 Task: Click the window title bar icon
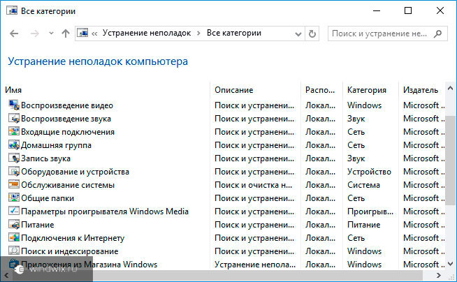pos(12,10)
